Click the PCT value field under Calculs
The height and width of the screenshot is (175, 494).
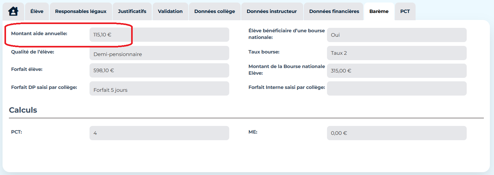coord(159,133)
